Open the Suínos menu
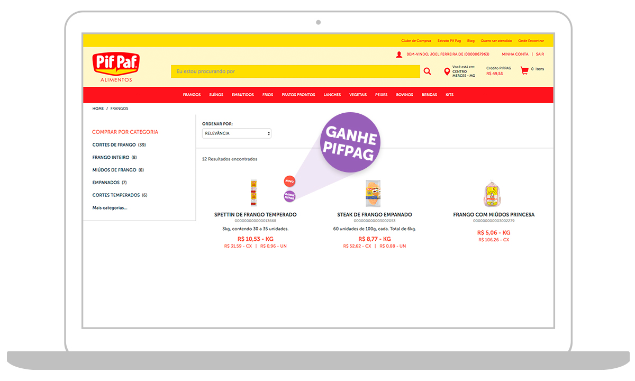The image size is (635, 381). coord(216,95)
